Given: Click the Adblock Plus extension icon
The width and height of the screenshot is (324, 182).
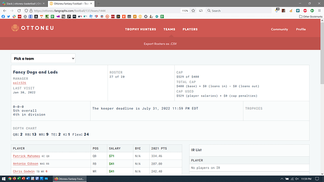Looking at the screenshot, I should click(305, 11).
